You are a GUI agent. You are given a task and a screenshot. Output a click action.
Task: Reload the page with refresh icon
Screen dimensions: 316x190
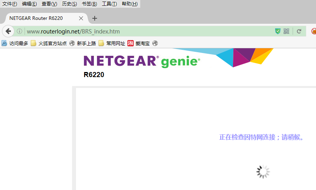point(299,31)
